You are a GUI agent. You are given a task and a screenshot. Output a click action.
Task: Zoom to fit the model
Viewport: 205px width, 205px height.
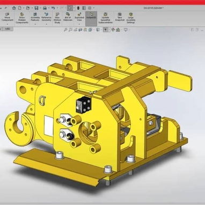tap(65, 30)
